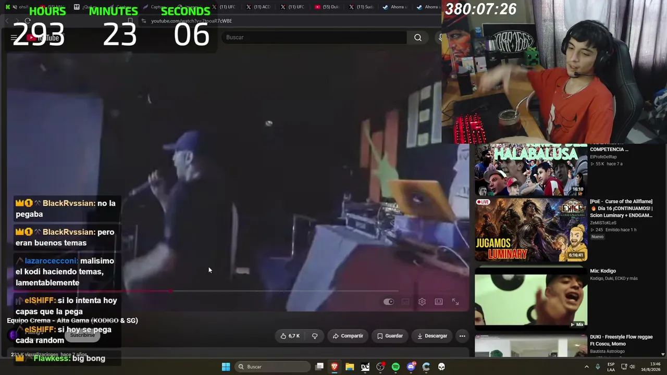This screenshot has width=667, height=375.
Task: Switch to the X (11) Sud tab
Action: (361, 7)
